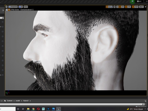
Task: Click the Windows taskbar search box
Action: point(8,109)
